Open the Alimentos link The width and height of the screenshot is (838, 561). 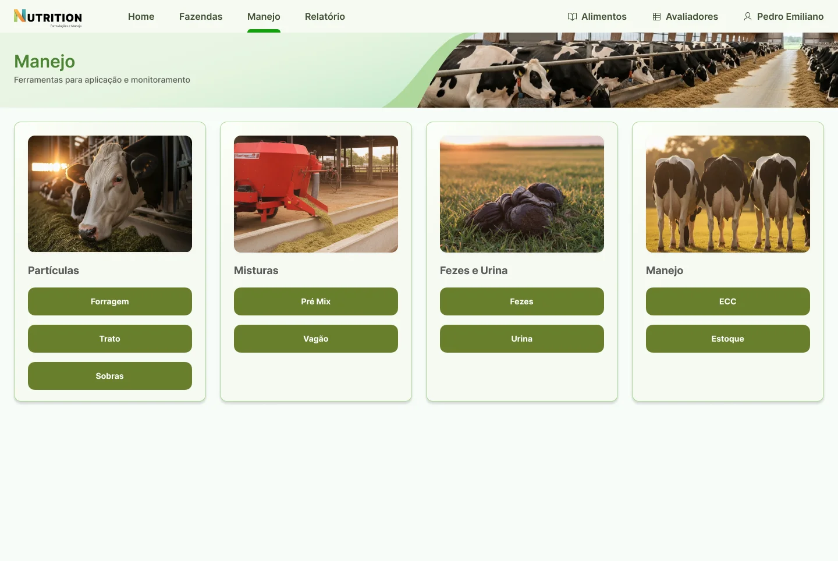[x=597, y=17]
